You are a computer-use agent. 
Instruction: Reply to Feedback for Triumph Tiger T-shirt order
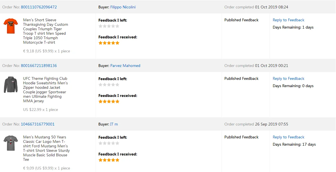(x=288, y=20)
